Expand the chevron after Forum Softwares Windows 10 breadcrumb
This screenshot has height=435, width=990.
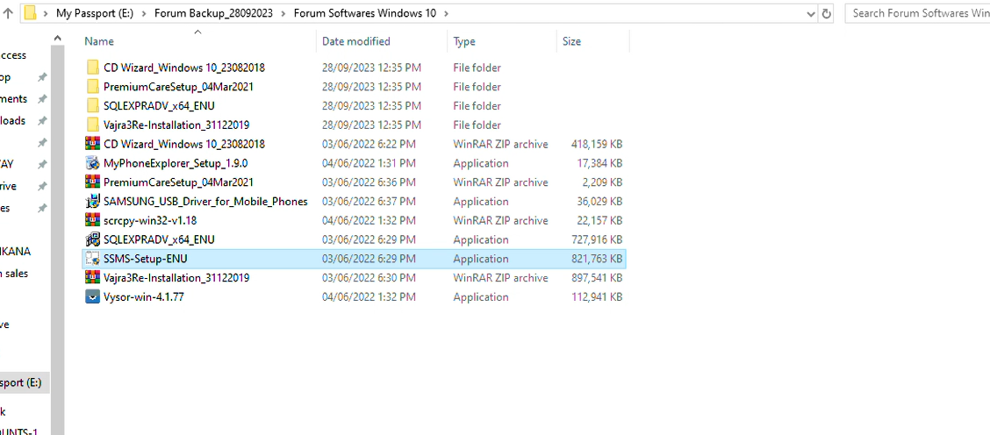point(447,13)
